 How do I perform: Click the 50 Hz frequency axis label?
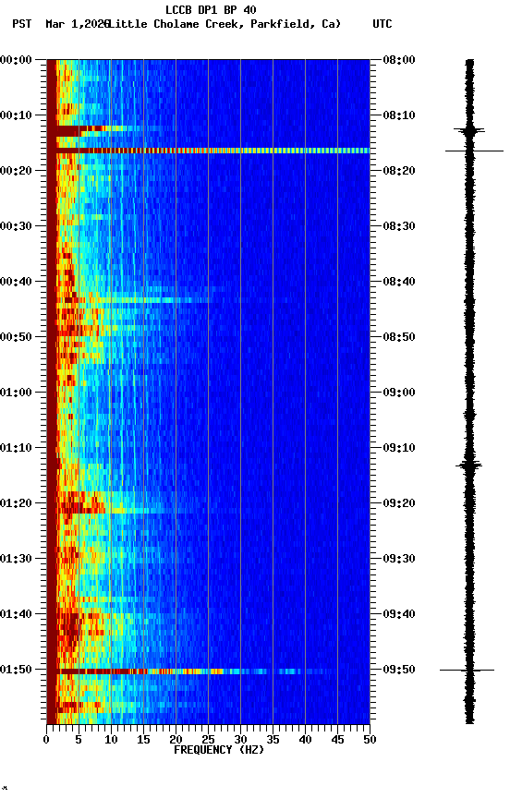pos(370,740)
